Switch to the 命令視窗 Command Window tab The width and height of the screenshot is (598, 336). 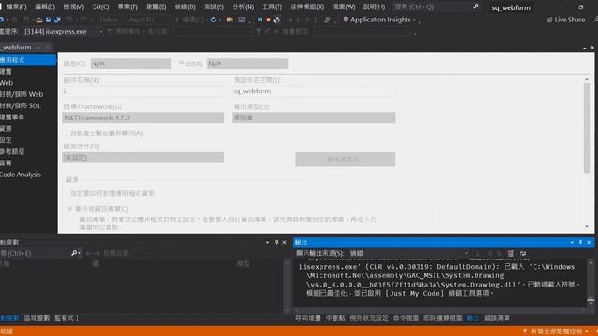[406, 318]
